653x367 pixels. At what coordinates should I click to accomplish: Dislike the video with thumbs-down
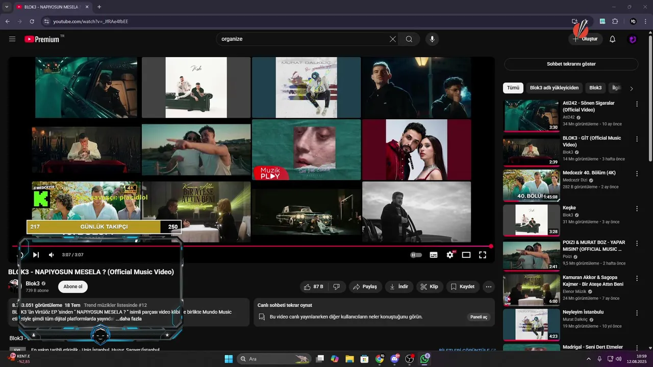click(336, 286)
